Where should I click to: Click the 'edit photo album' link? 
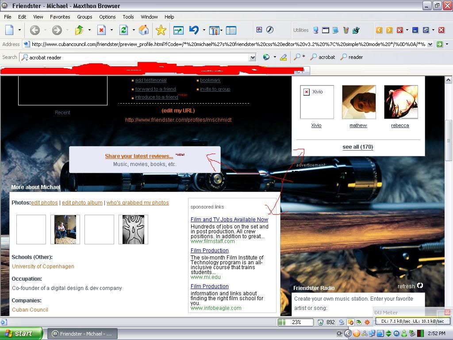coord(82,203)
